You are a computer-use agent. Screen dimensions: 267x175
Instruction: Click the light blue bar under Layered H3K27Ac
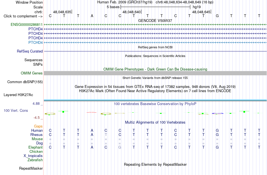tap(155, 100)
